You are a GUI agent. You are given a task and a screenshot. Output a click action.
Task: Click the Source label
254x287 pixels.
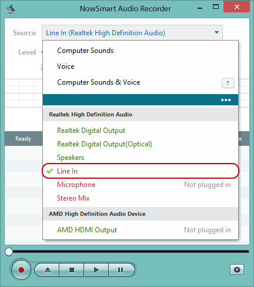[x=24, y=33]
